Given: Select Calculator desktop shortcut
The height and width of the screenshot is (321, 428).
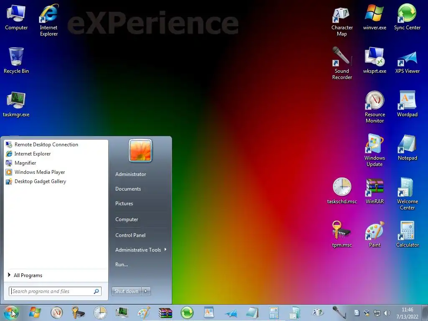Looking at the screenshot, I should (x=407, y=234).
